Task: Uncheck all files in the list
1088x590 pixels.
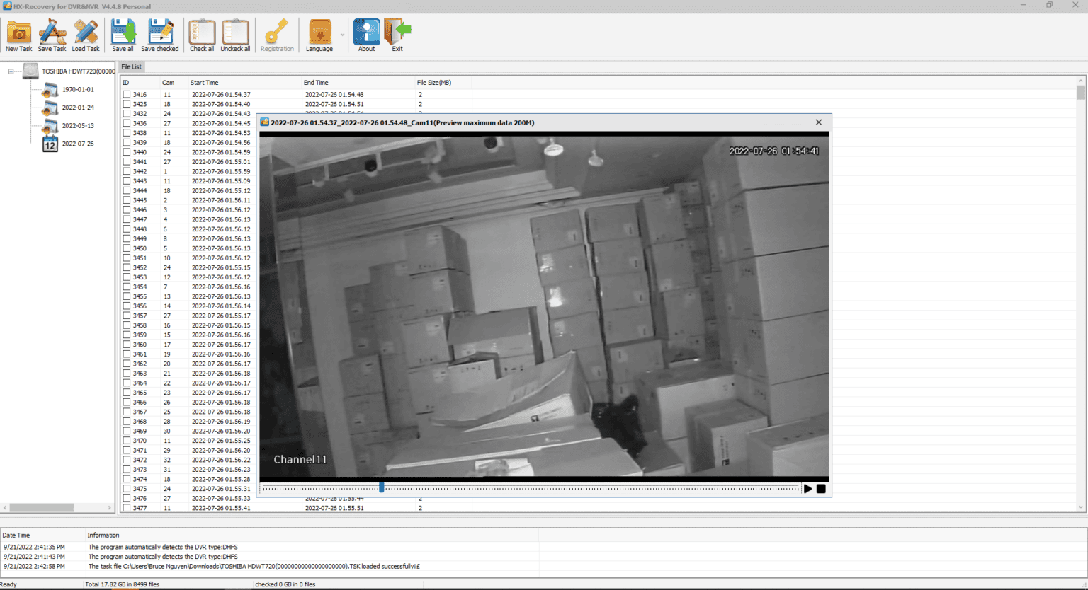Action: (235, 34)
